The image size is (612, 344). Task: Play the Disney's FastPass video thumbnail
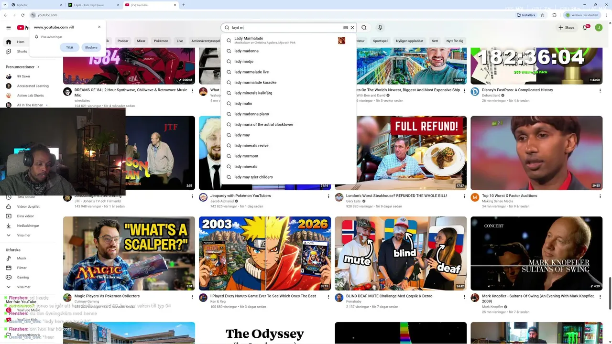(536, 66)
